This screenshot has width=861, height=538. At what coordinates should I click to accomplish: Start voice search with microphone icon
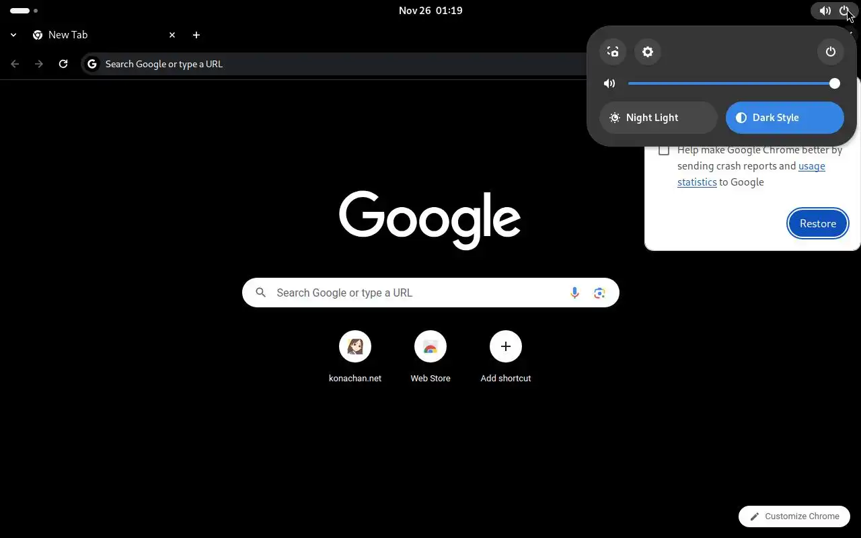pyautogui.click(x=574, y=293)
